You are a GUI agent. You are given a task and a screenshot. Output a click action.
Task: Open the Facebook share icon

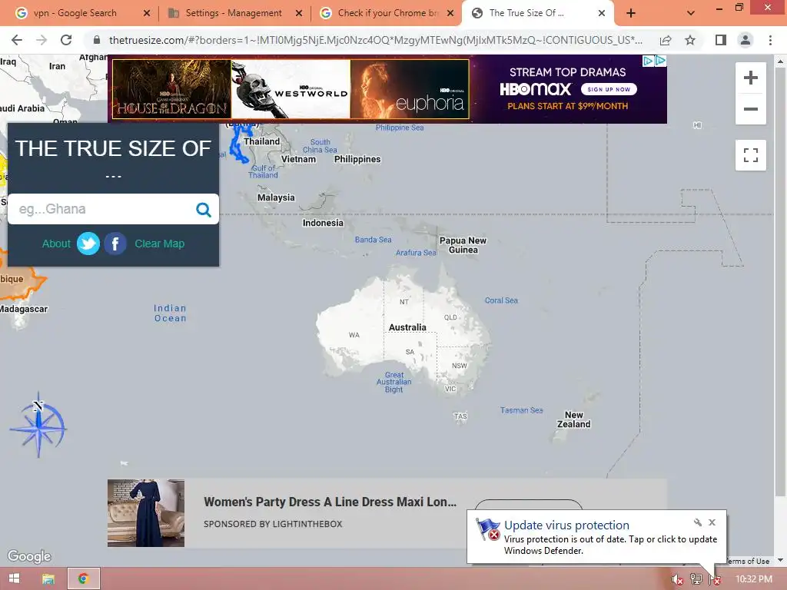pyautogui.click(x=115, y=244)
